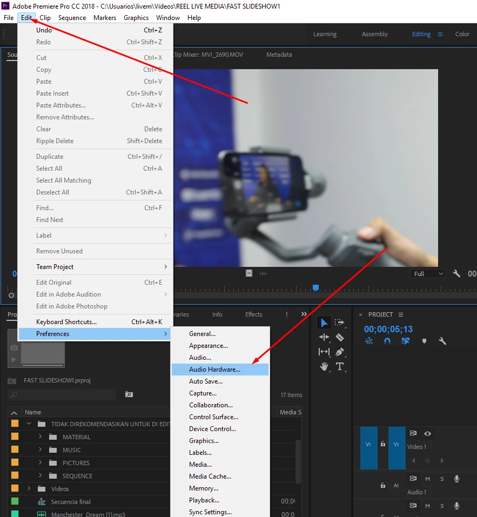Select the Hand tool

[x=324, y=366]
